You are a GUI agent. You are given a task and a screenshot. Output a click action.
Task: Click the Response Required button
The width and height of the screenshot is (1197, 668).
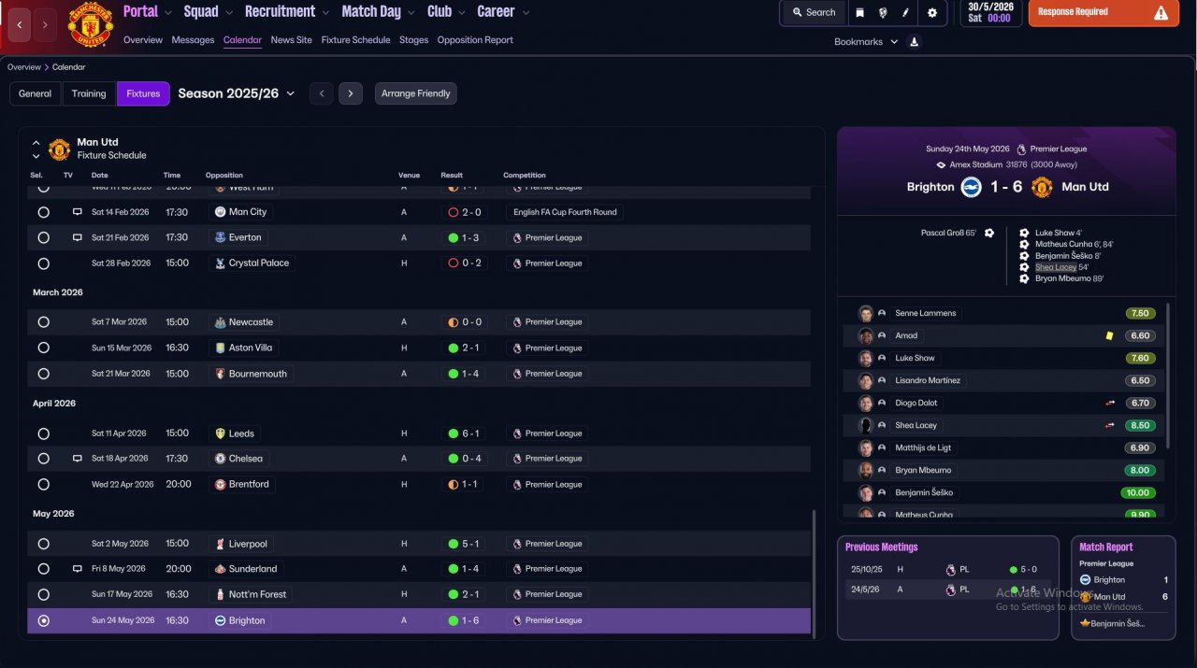click(1103, 12)
